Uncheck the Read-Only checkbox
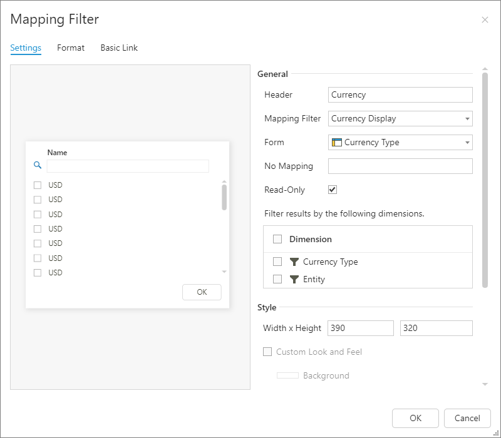The height and width of the screenshot is (438, 501). 333,190
